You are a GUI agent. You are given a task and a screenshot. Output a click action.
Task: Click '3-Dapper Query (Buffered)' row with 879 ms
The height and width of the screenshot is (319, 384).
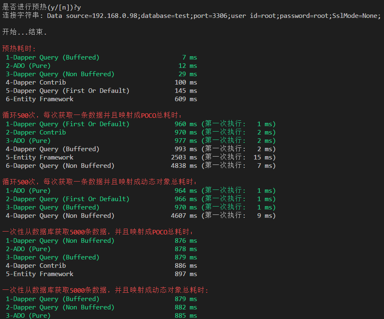pos(101,257)
